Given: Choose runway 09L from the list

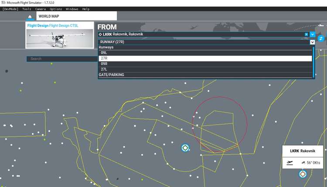Looking at the screenshot, I should point(205,53).
